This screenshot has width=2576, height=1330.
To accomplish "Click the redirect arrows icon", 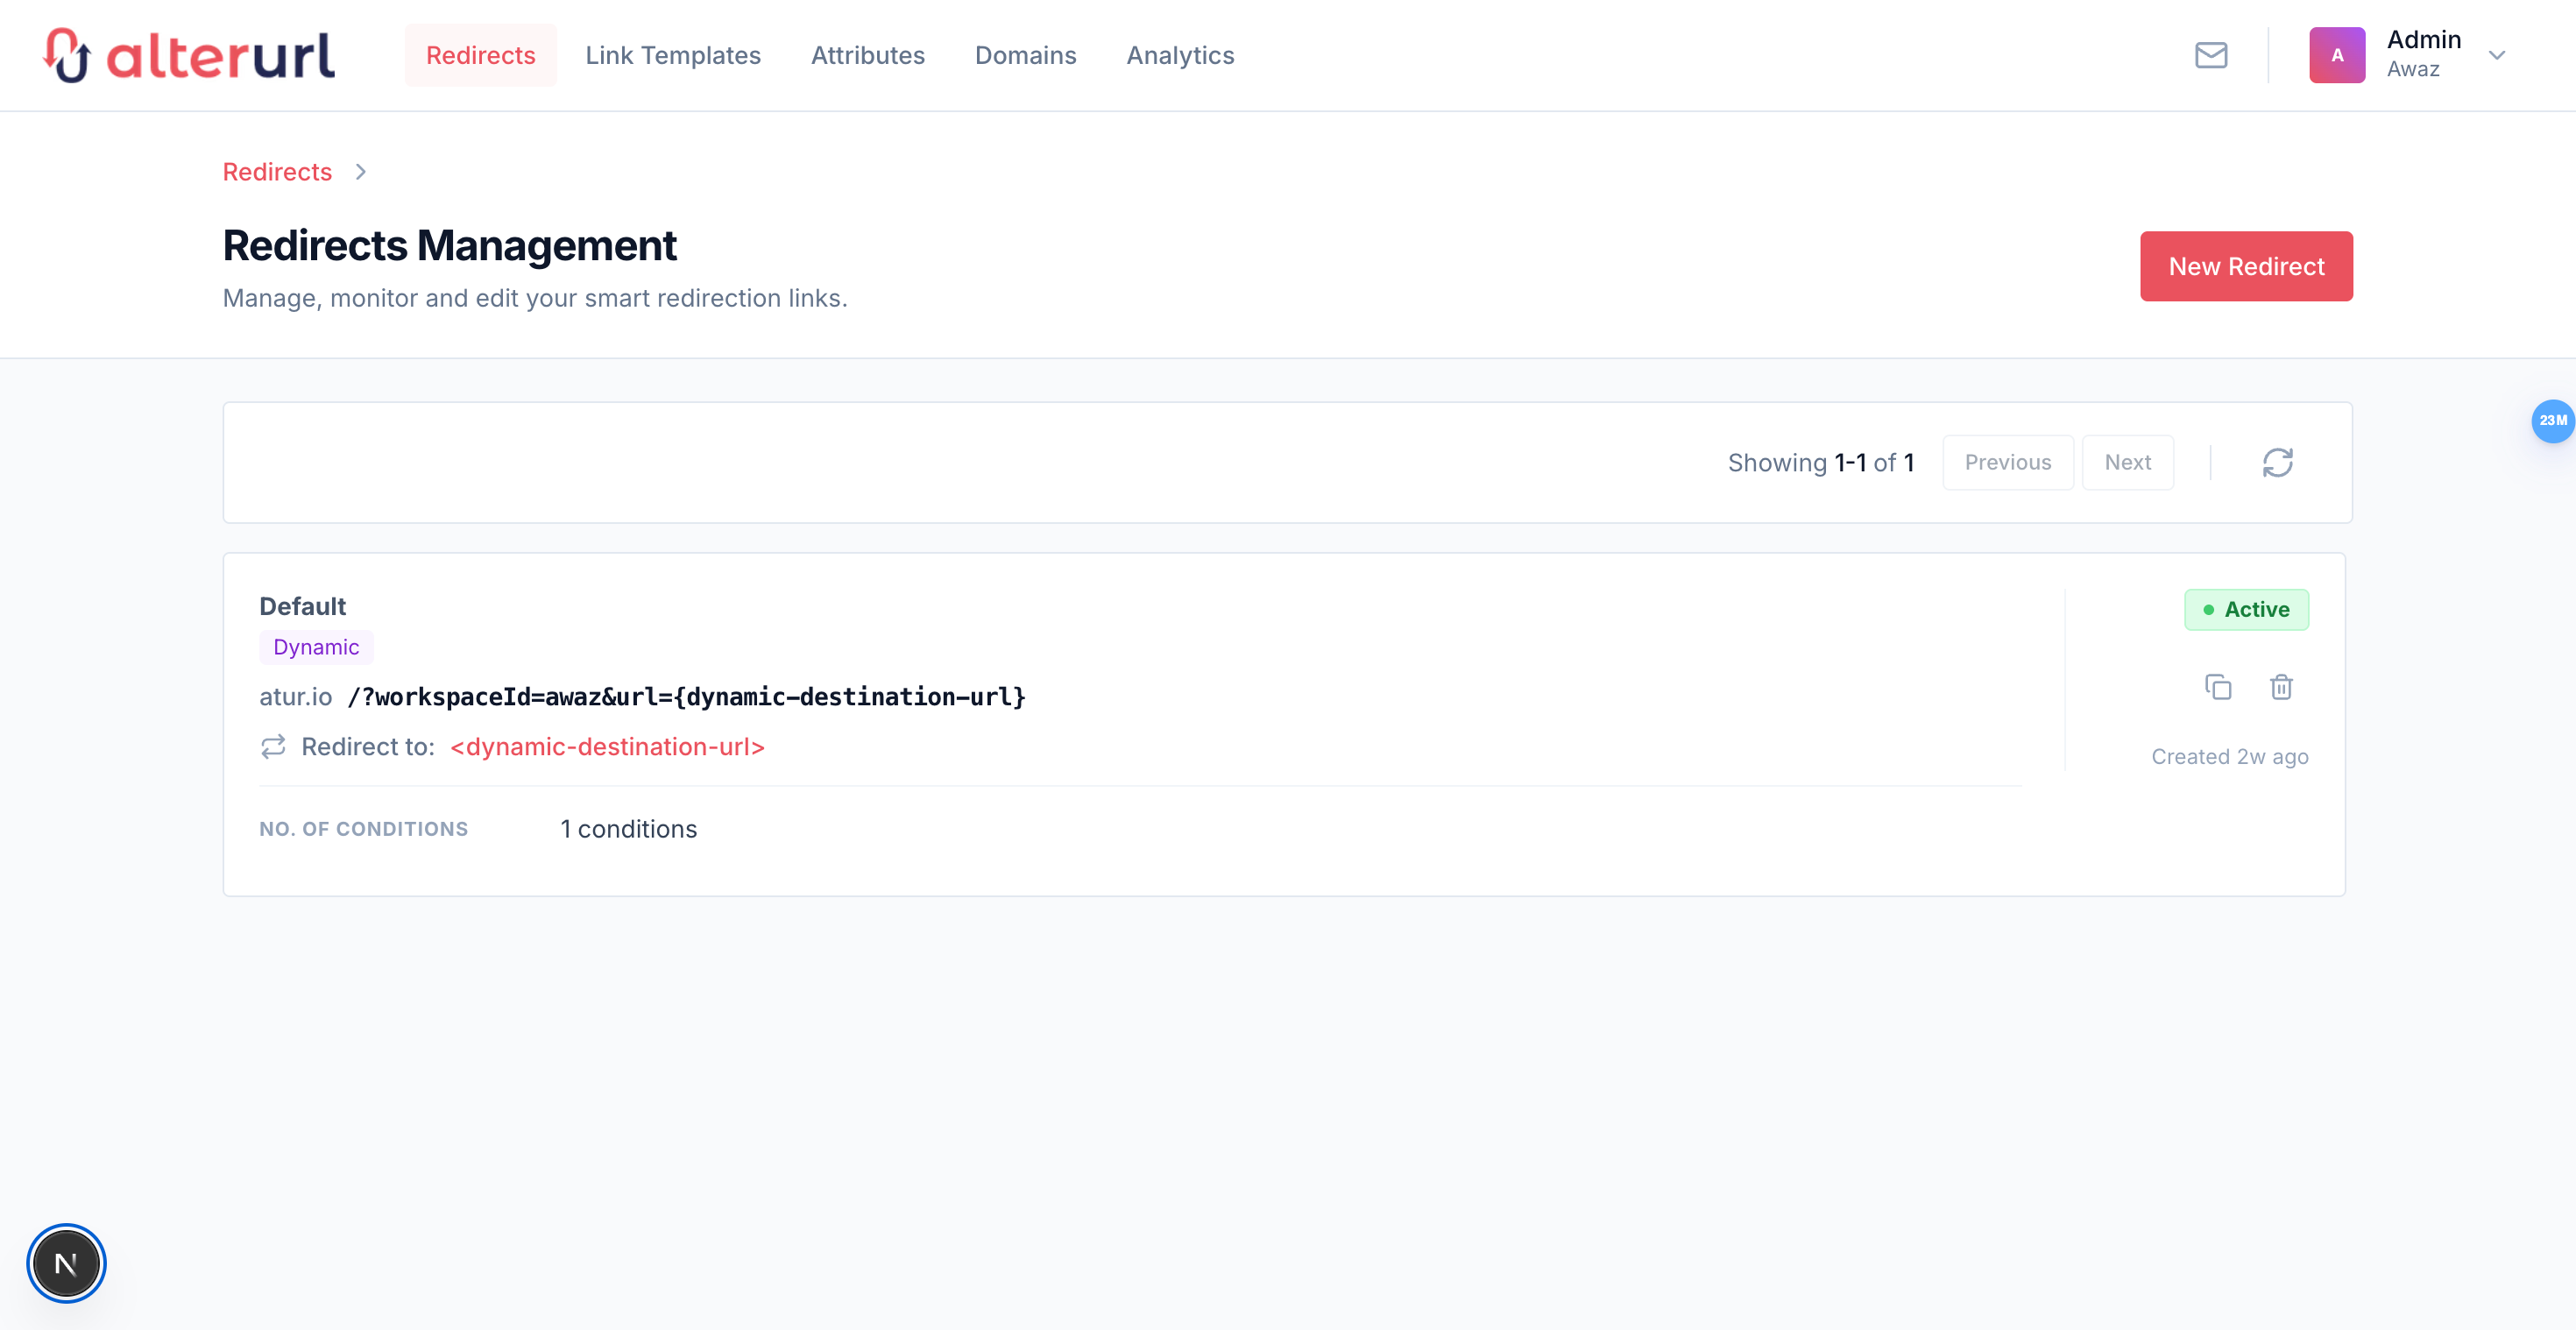I will (x=273, y=747).
